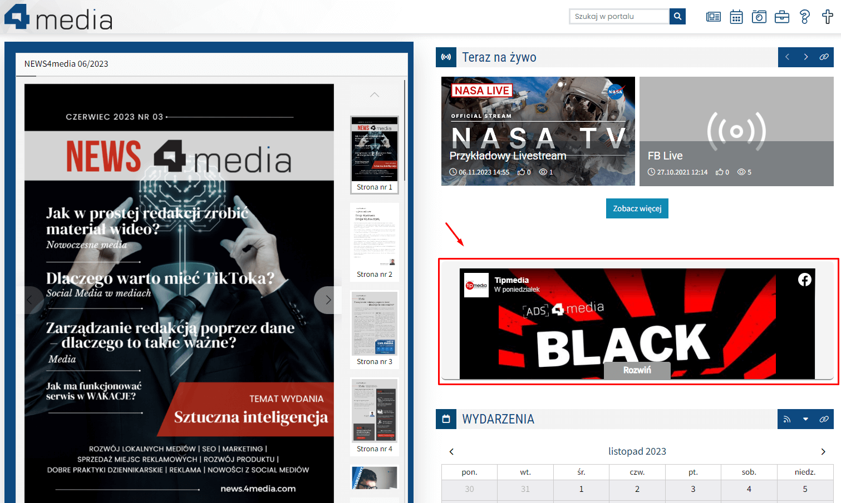Select the NEWS4media 06/2023 tab
This screenshot has width=841, height=503.
[66, 64]
